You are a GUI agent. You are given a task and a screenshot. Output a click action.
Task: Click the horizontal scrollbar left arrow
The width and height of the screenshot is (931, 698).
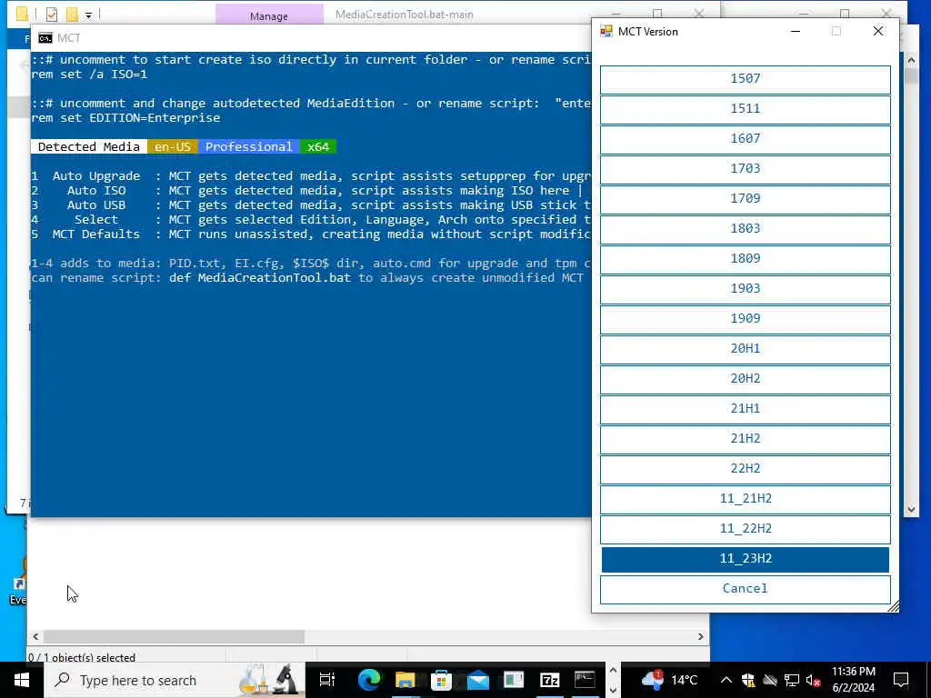click(35, 636)
